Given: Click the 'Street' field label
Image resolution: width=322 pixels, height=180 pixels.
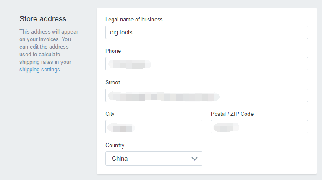Looking at the screenshot, I should [113, 82].
